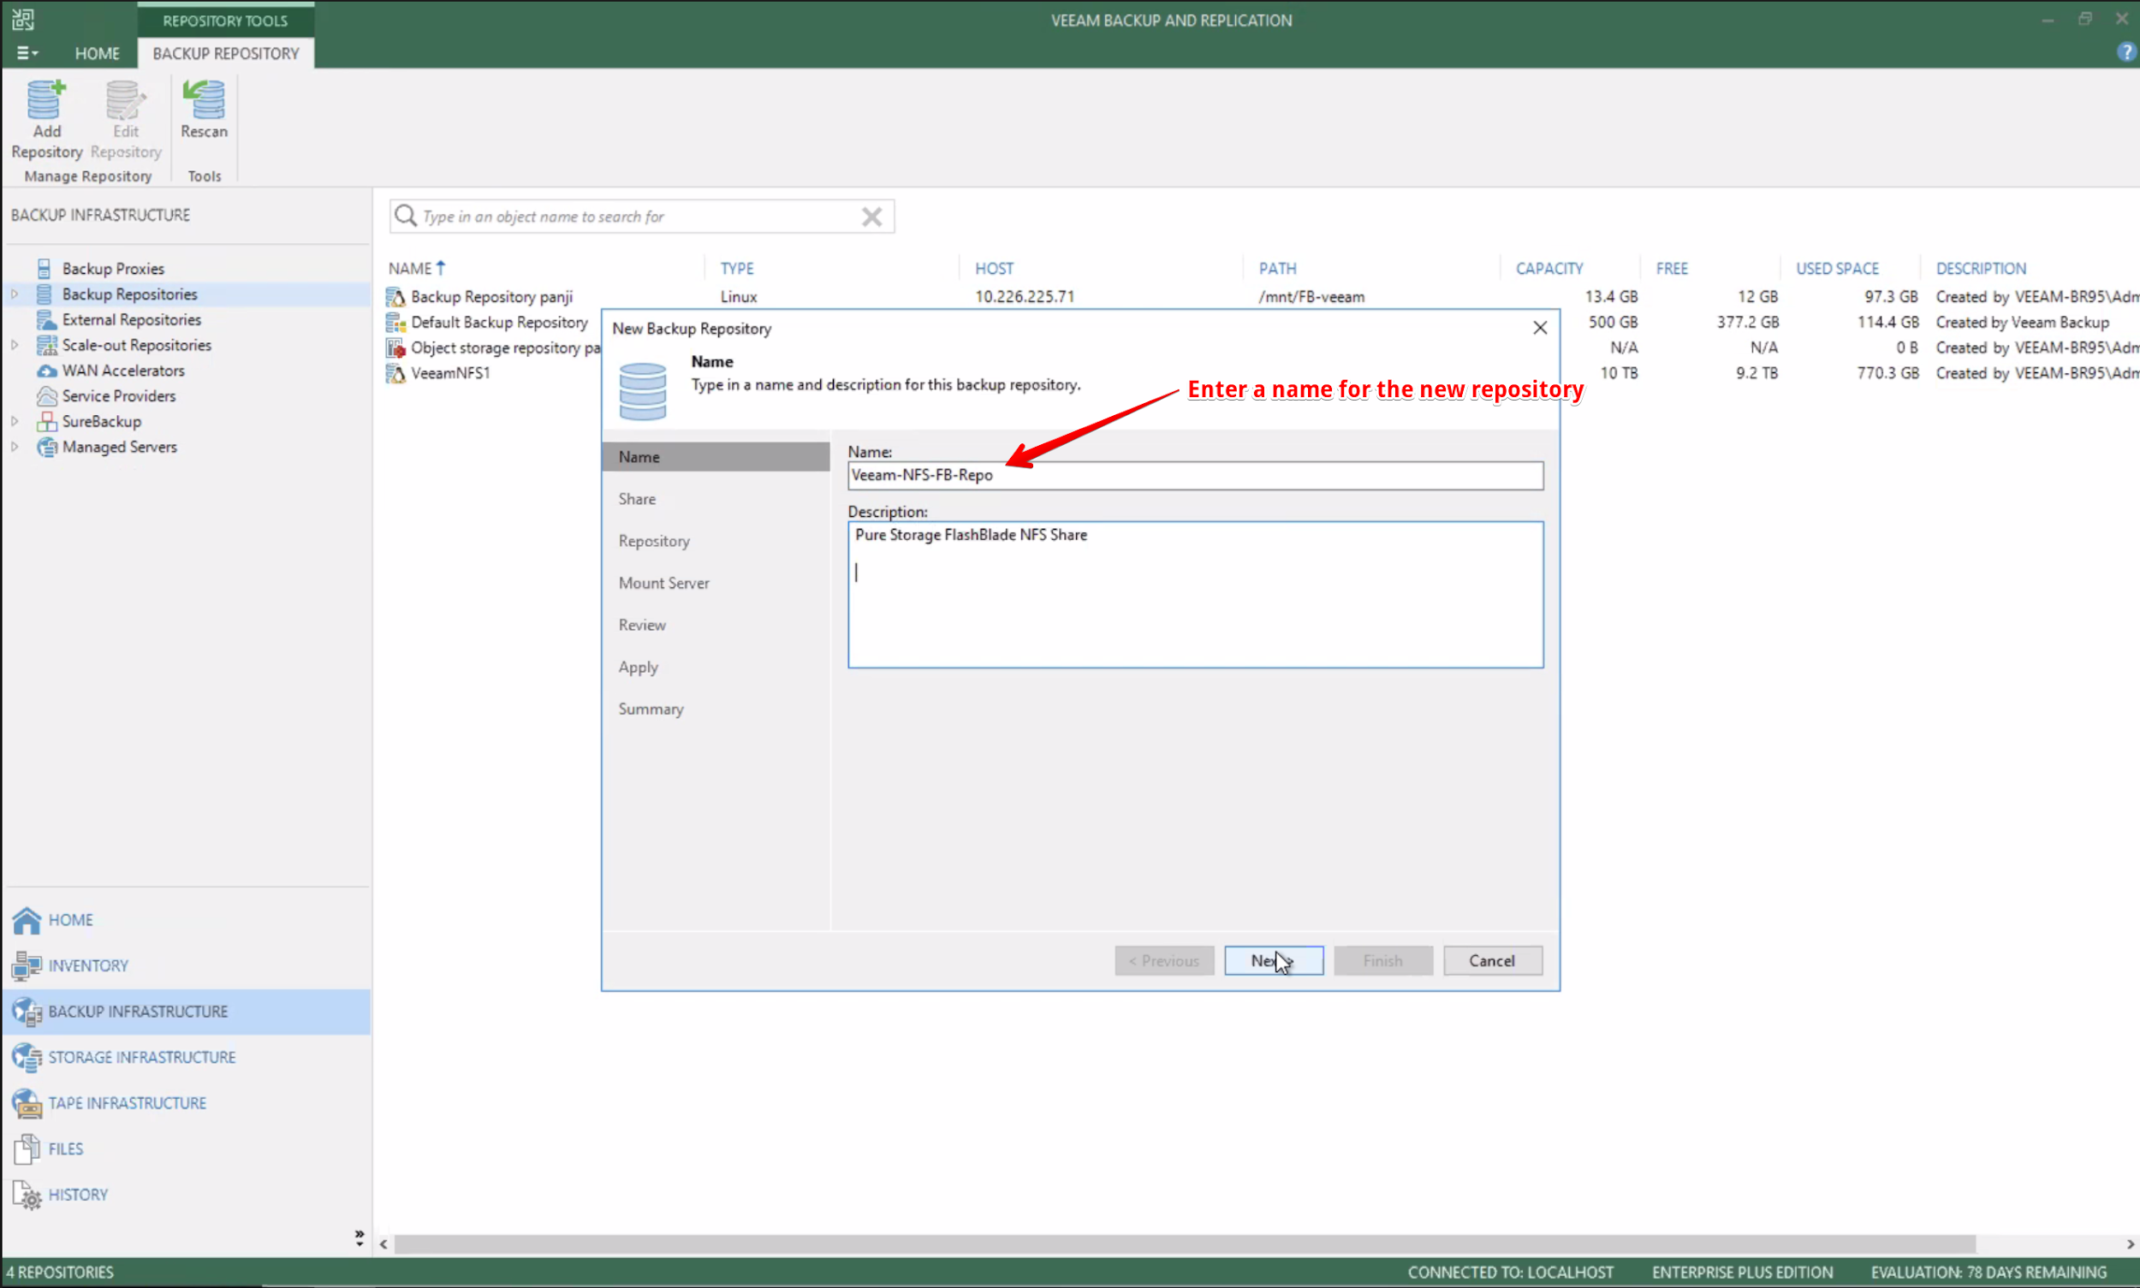The height and width of the screenshot is (1288, 2140).
Task: Click the Name field and edit
Action: pyautogui.click(x=1194, y=473)
